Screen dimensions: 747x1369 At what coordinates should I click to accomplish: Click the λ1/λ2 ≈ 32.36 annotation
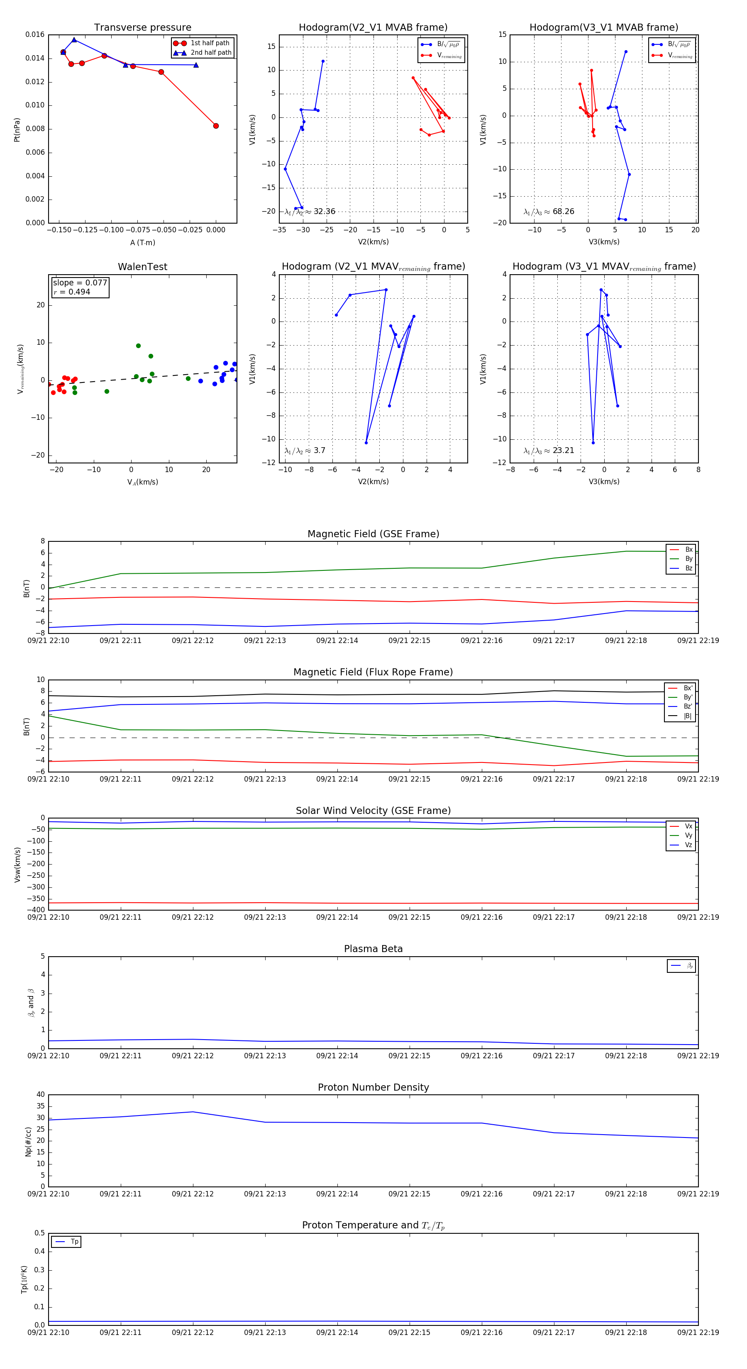point(310,212)
